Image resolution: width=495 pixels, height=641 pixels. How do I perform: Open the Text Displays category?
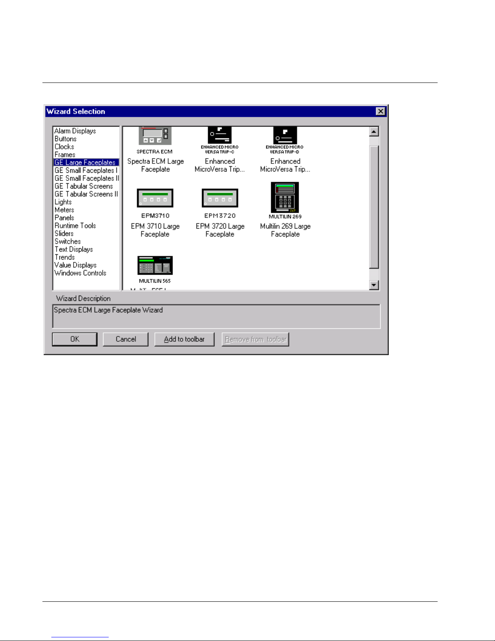tap(74, 249)
